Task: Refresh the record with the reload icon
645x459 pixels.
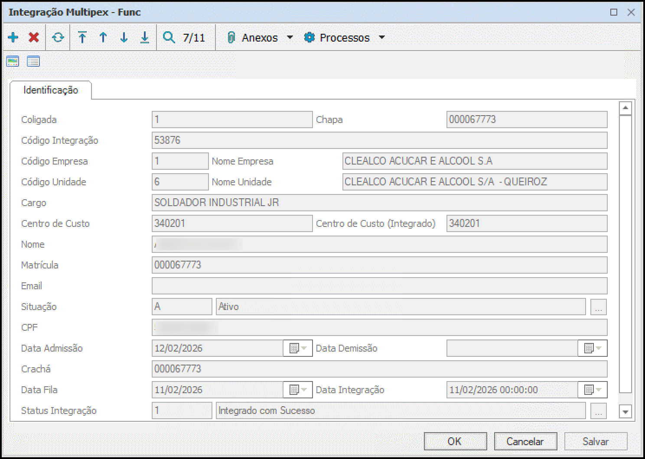Action: [x=58, y=38]
